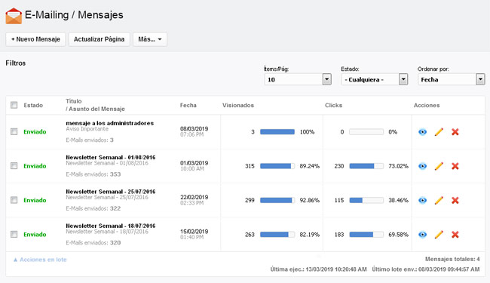Viewport: 490px width, 283px height.
Task: Click date '01/03/2019' in the table
Action: point(194,163)
